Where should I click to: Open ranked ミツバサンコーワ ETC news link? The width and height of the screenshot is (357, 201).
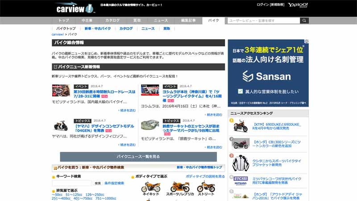point(277,181)
